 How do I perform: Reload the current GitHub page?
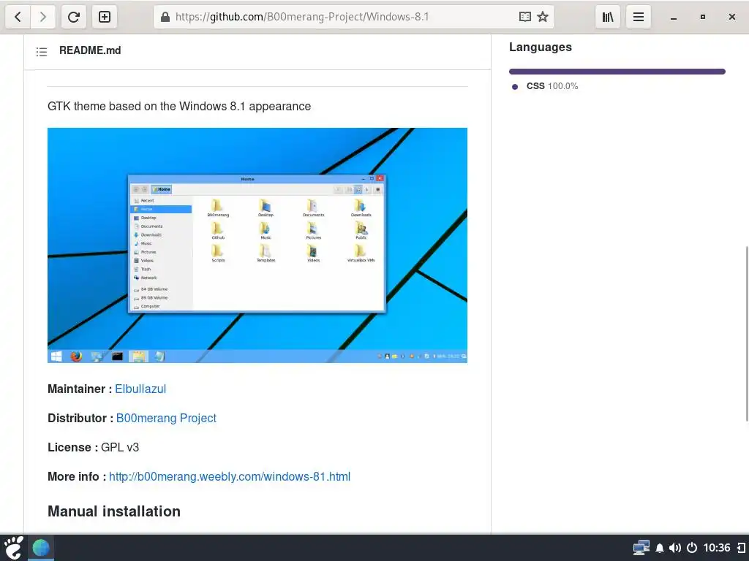point(74,18)
